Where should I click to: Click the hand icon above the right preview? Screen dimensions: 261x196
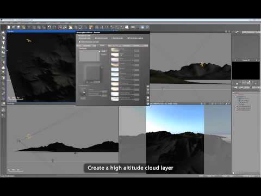(x=237, y=32)
